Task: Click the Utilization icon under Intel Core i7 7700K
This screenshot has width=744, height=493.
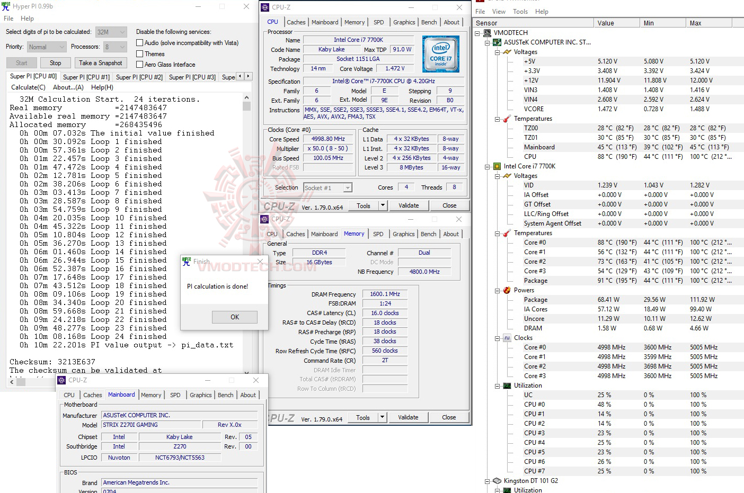Action: (507, 386)
